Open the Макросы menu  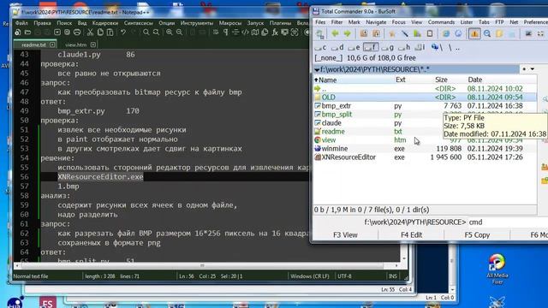coord(230,23)
